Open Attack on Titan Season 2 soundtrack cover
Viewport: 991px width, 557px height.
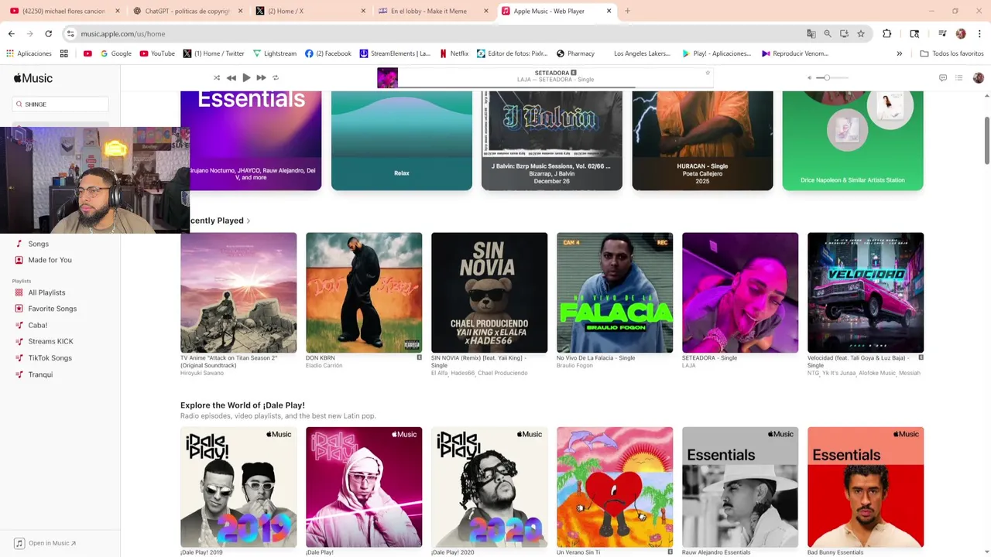pos(238,292)
